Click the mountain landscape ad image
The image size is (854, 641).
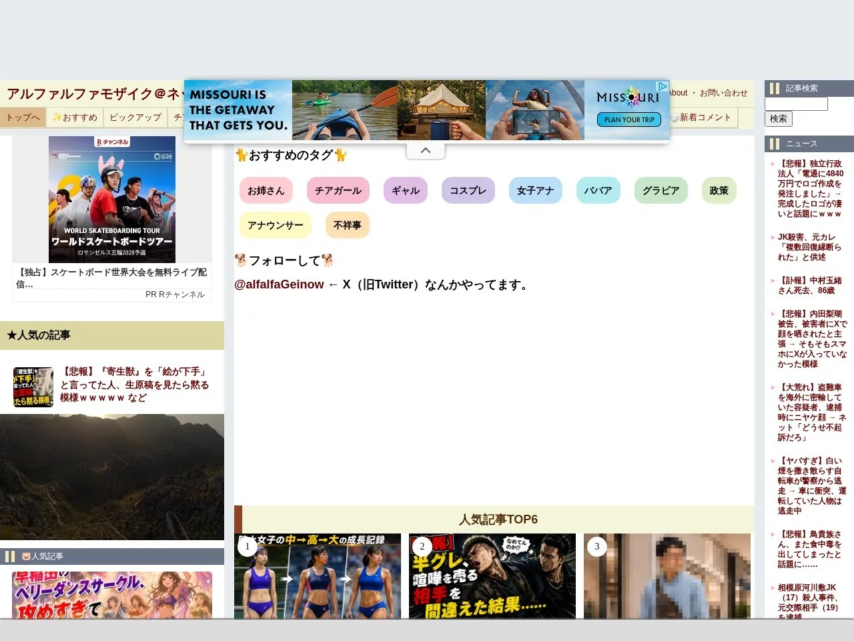click(112, 477)
